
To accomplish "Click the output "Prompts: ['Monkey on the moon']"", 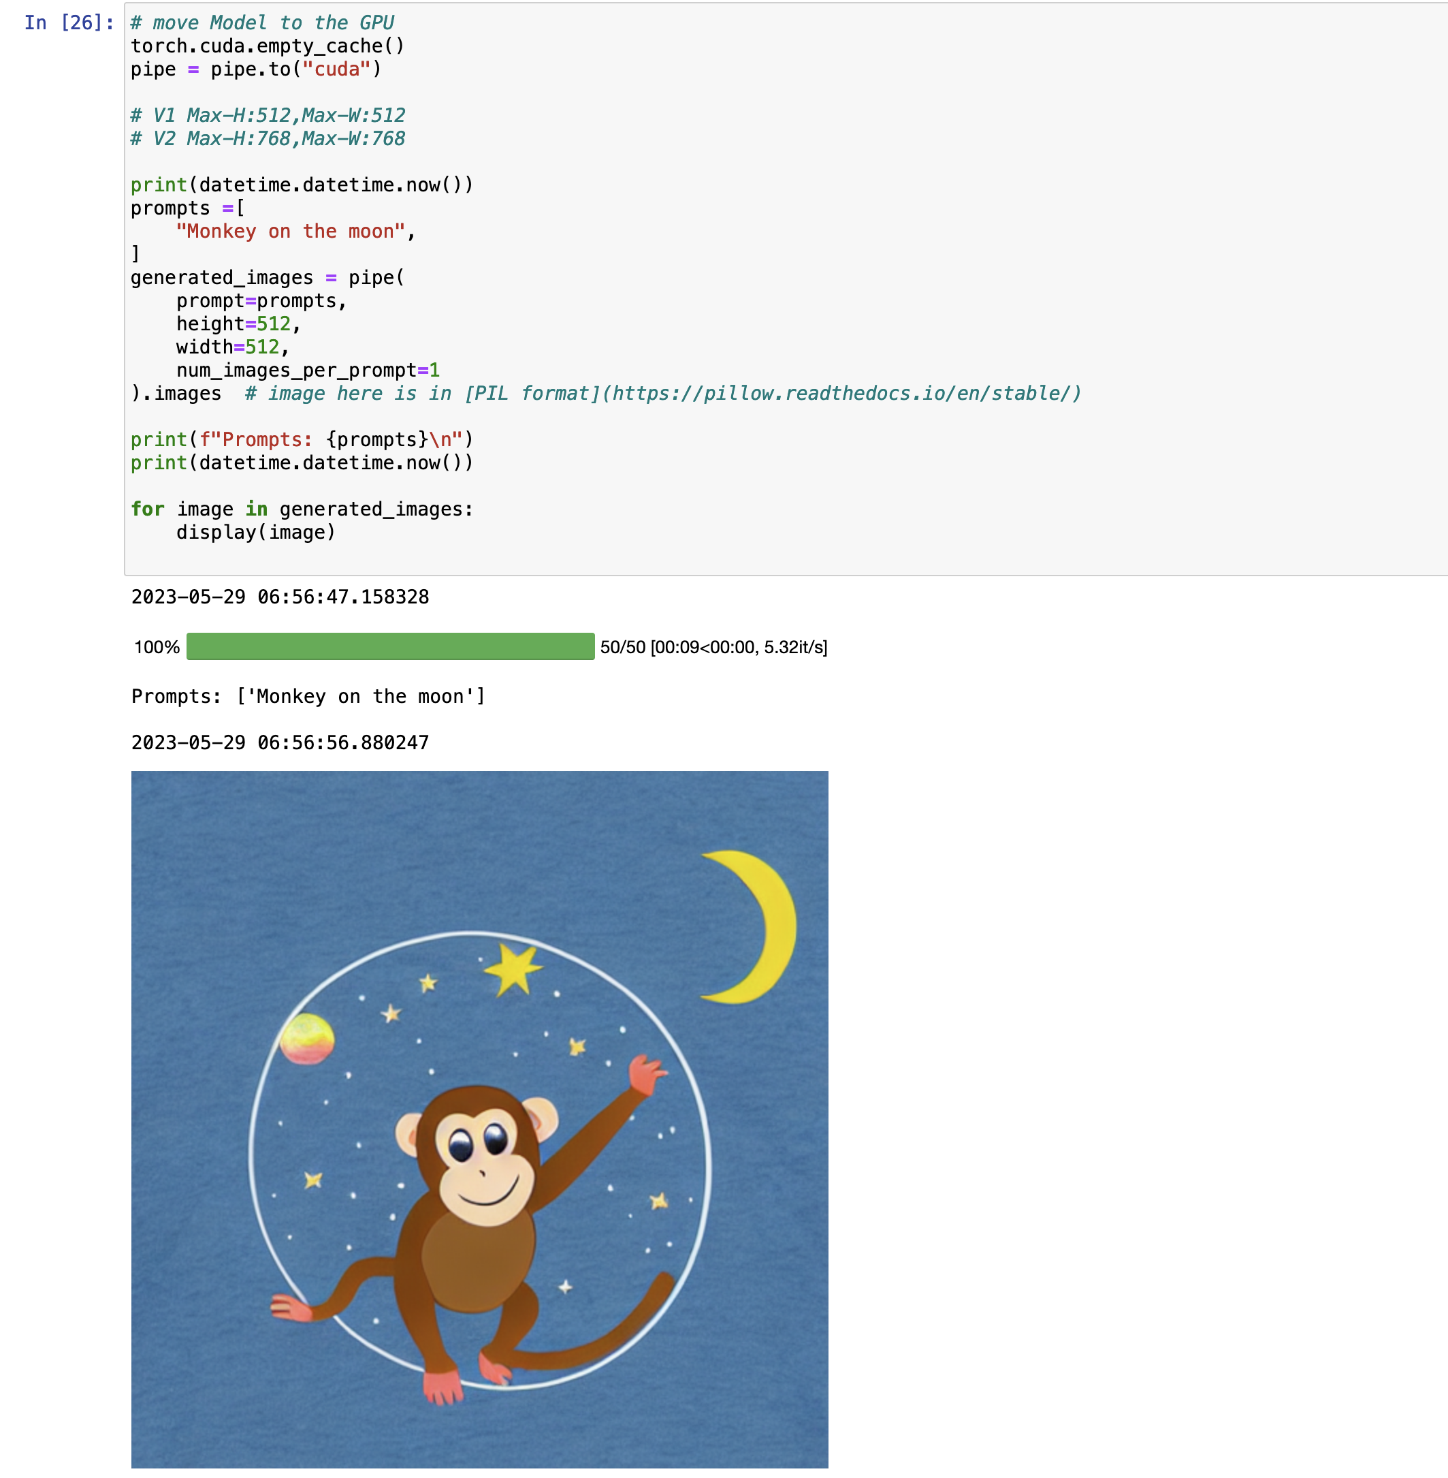I will (x=308, y=697).
